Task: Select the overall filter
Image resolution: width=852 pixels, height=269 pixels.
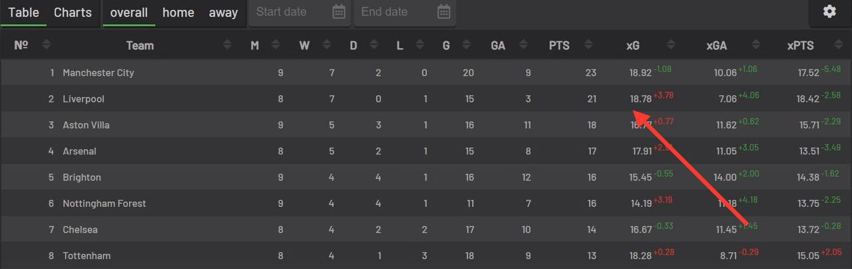Action: tap(129, 13)
